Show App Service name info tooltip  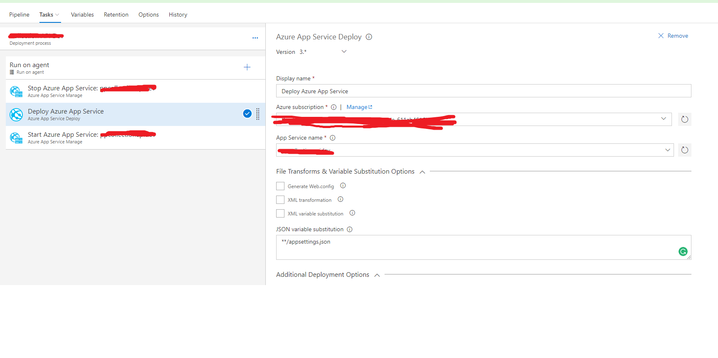(333, 138)
